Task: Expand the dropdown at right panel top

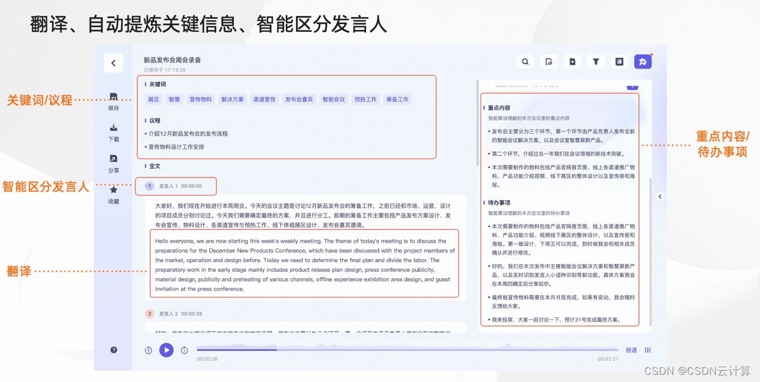Action: tap(632, 85)
